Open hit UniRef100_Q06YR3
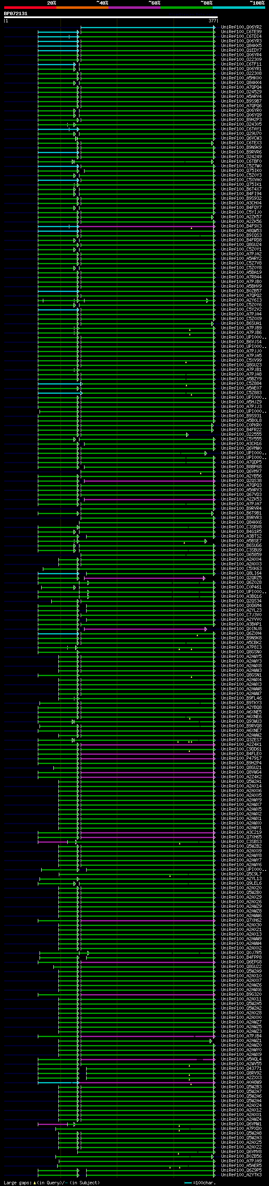This screenshot has height=1186, width=269. (241, 41)
